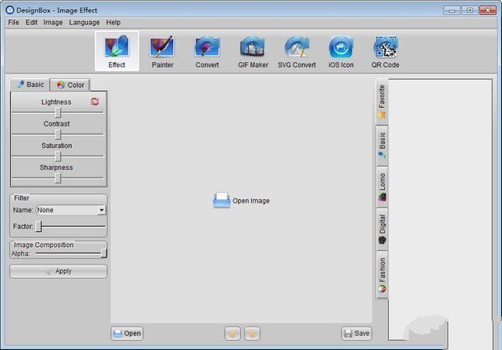Click the printer-like Open Image icon
The width and height of the screenshot is (502, 350).
[x=222, y=201]
